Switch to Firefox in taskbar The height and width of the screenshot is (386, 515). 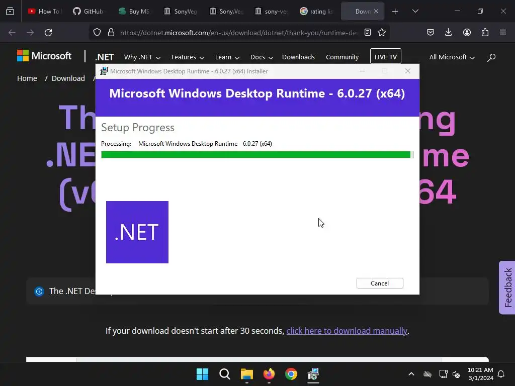tap(269, 374)
